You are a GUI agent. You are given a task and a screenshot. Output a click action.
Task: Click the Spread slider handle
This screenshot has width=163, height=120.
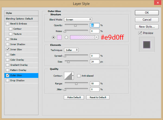tap(65, 56)
